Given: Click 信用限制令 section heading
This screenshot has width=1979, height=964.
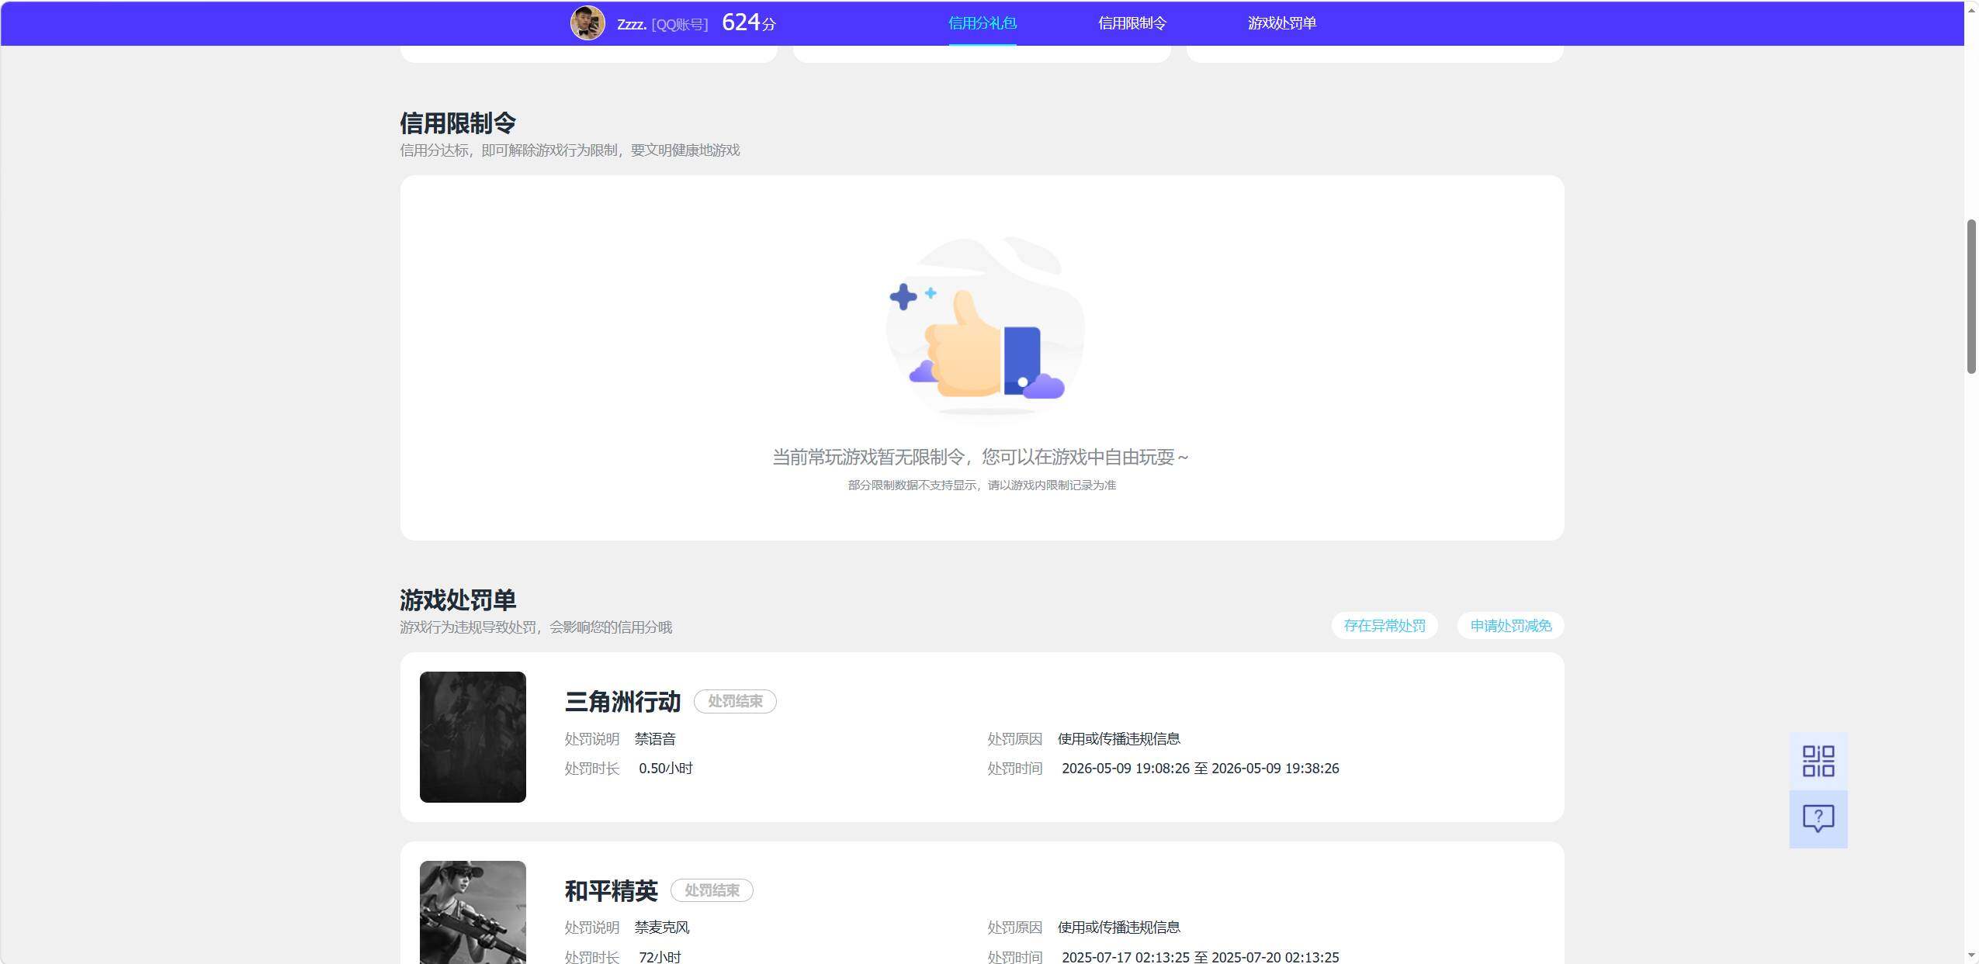Looking at the screenshot, I should tap(458, 123).
